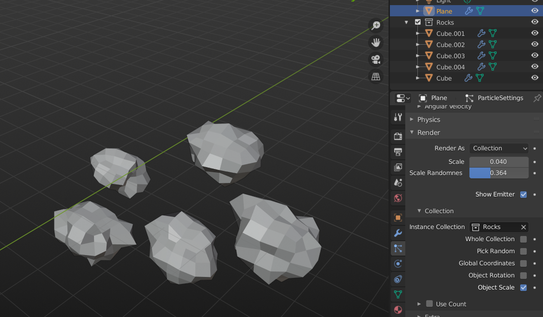543x317 pixels.
Task: Disable Object Scale checkbox
Action: pos(523,288)
